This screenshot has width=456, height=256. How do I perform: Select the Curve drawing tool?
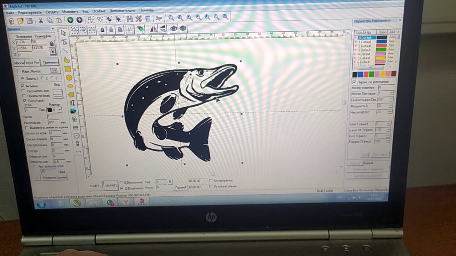(x=67, y=60)
